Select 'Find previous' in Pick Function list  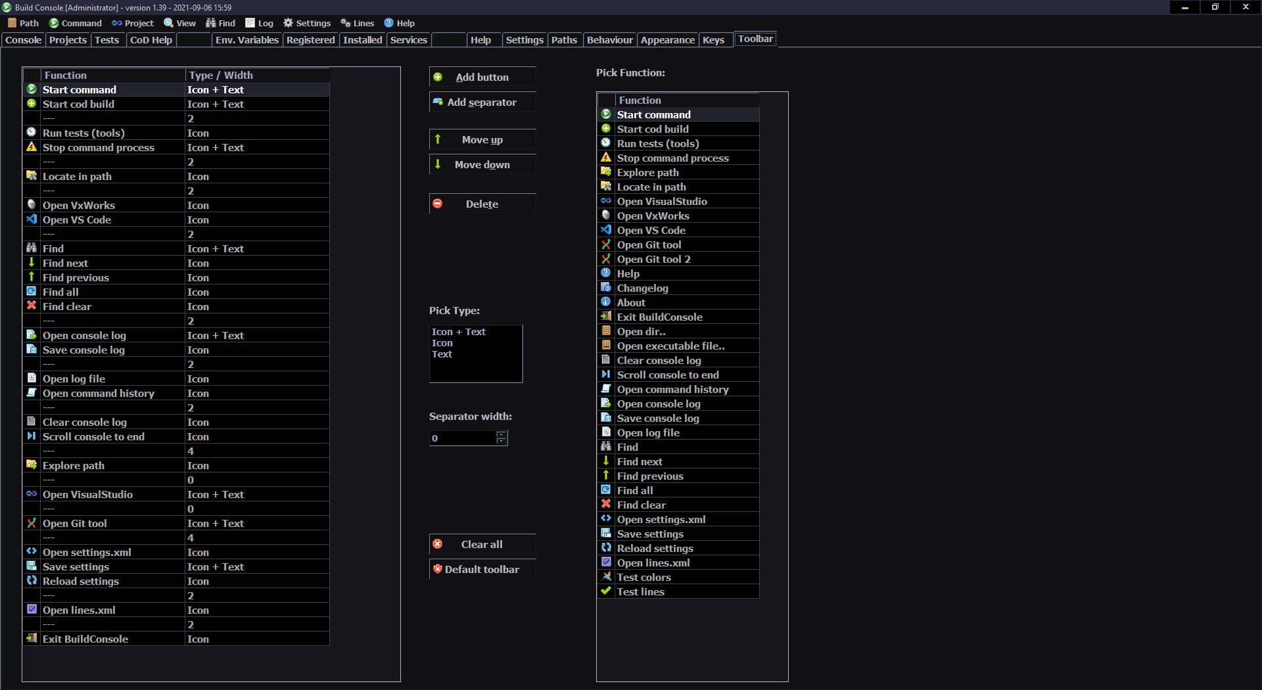click(x=679, y=476)
